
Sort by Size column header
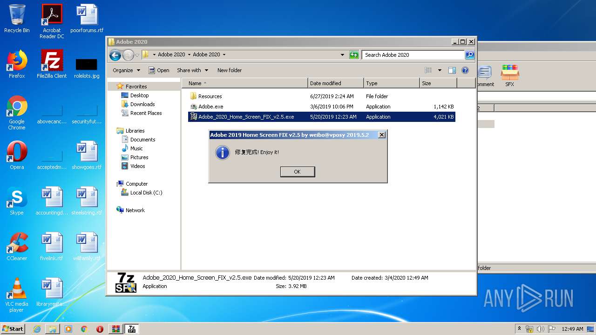438,83
